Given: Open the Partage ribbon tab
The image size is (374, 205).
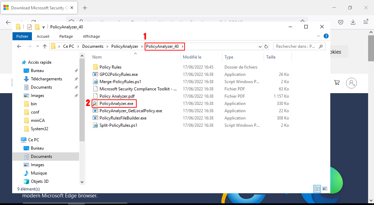Looking at the screenshot, I should (66, 36).
